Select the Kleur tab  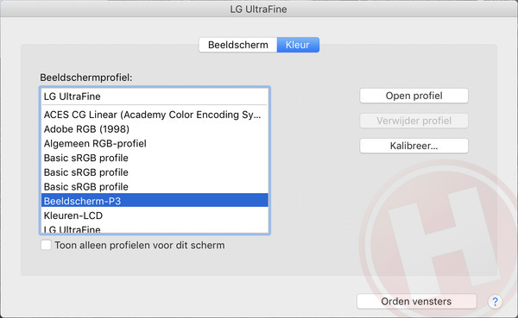[298, 45]
